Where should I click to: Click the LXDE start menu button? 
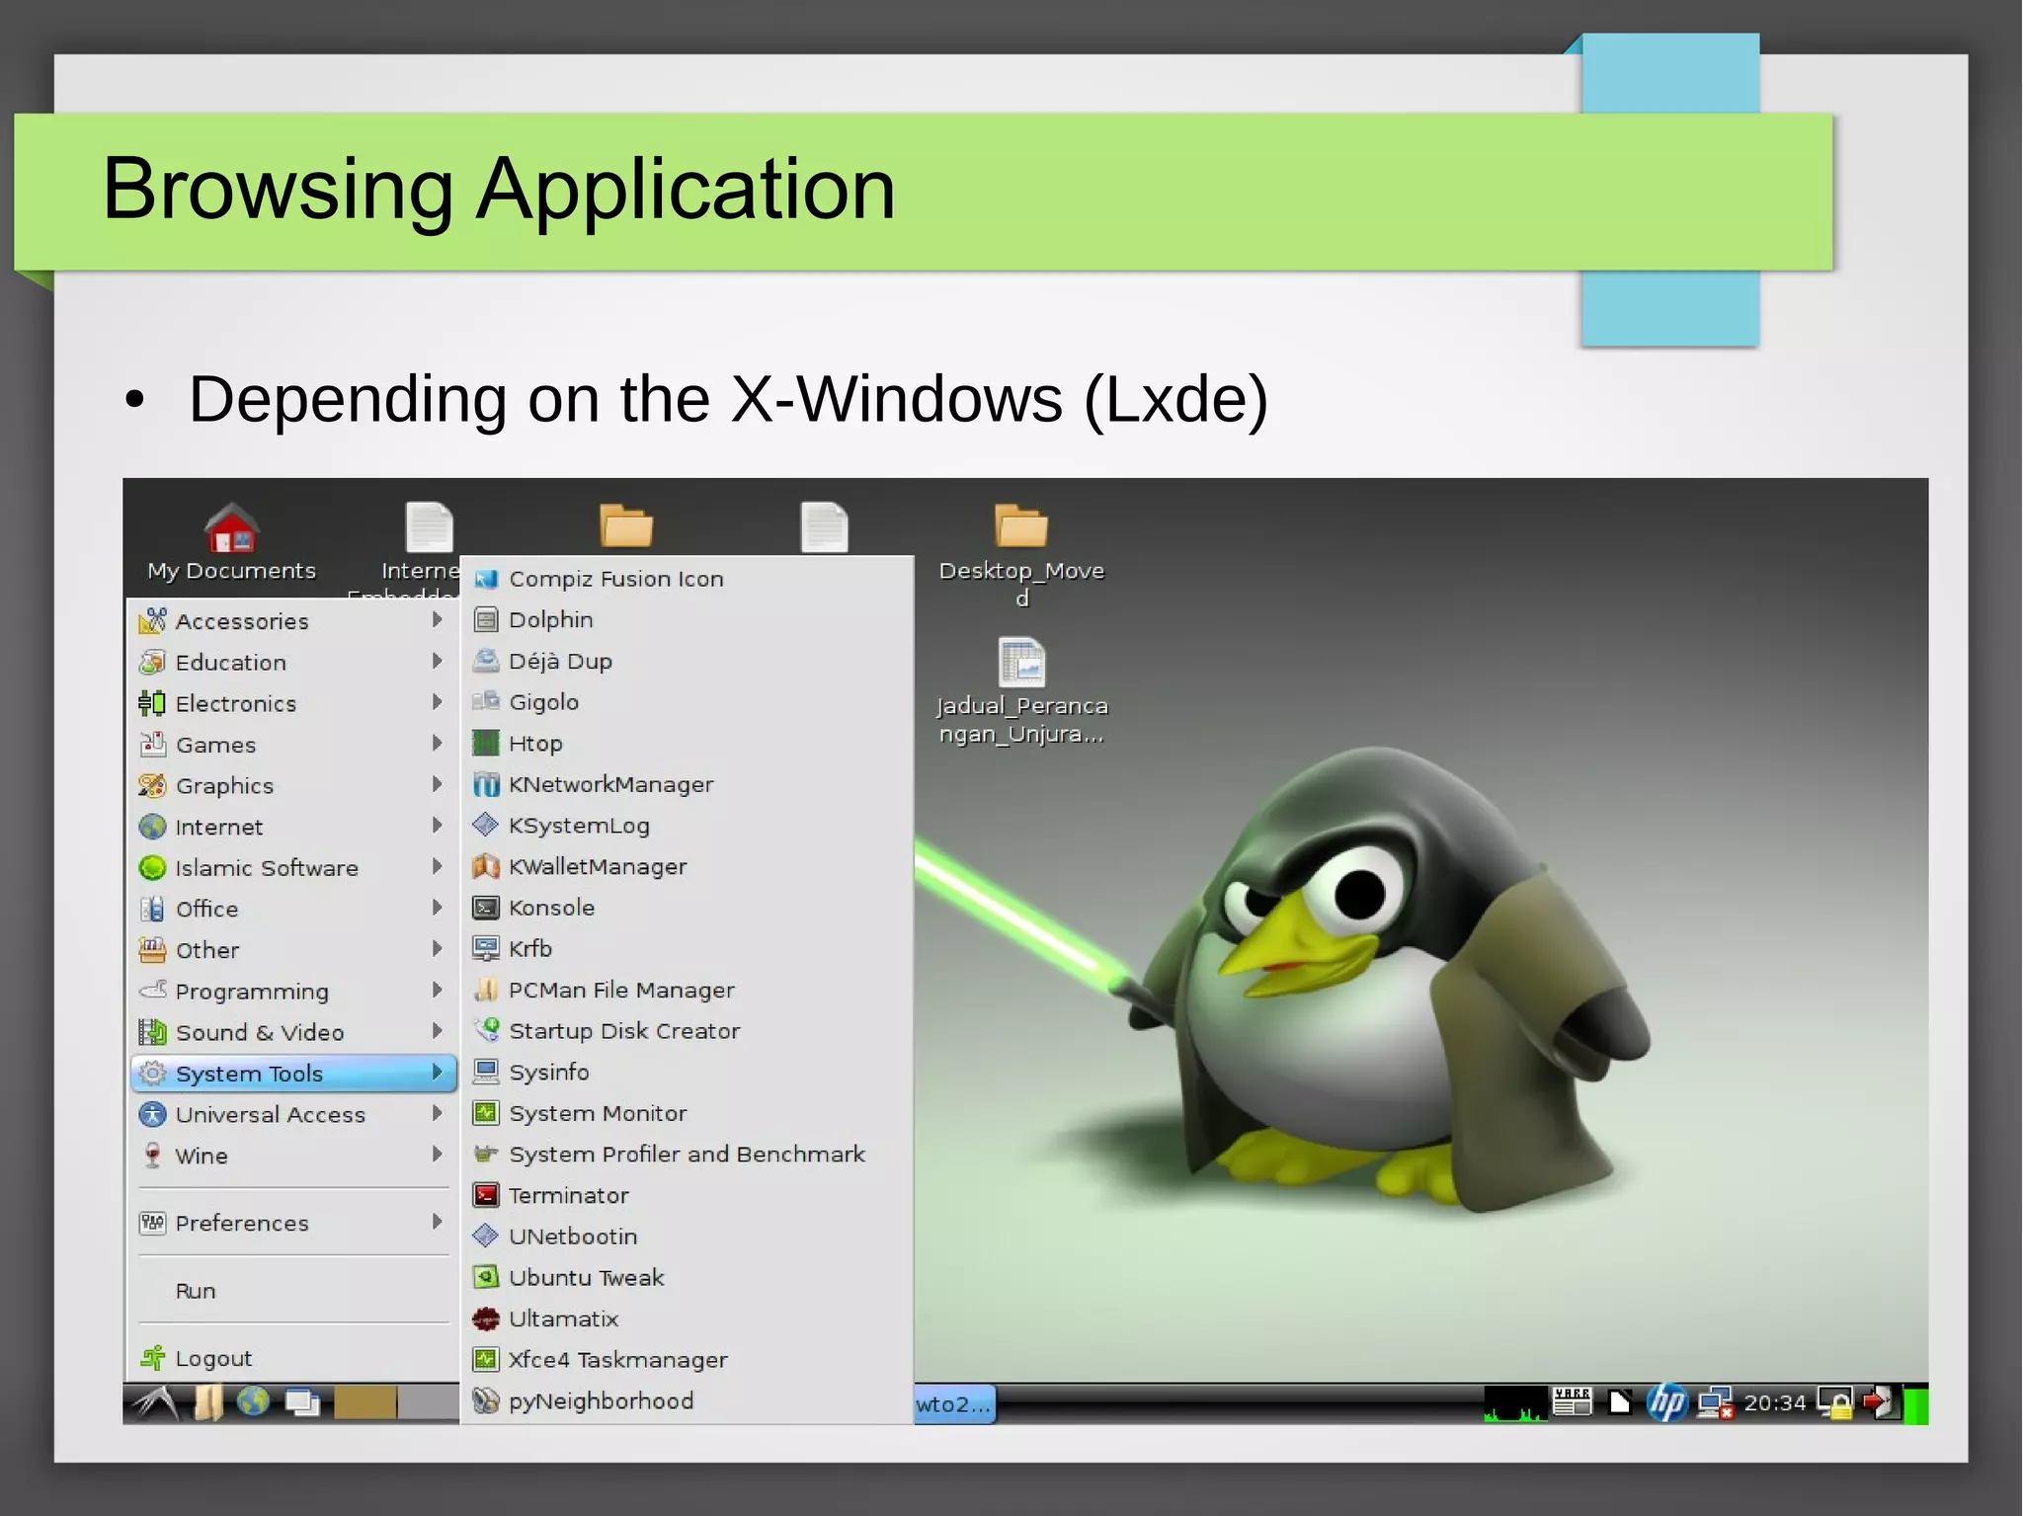tap(156, 1403)
